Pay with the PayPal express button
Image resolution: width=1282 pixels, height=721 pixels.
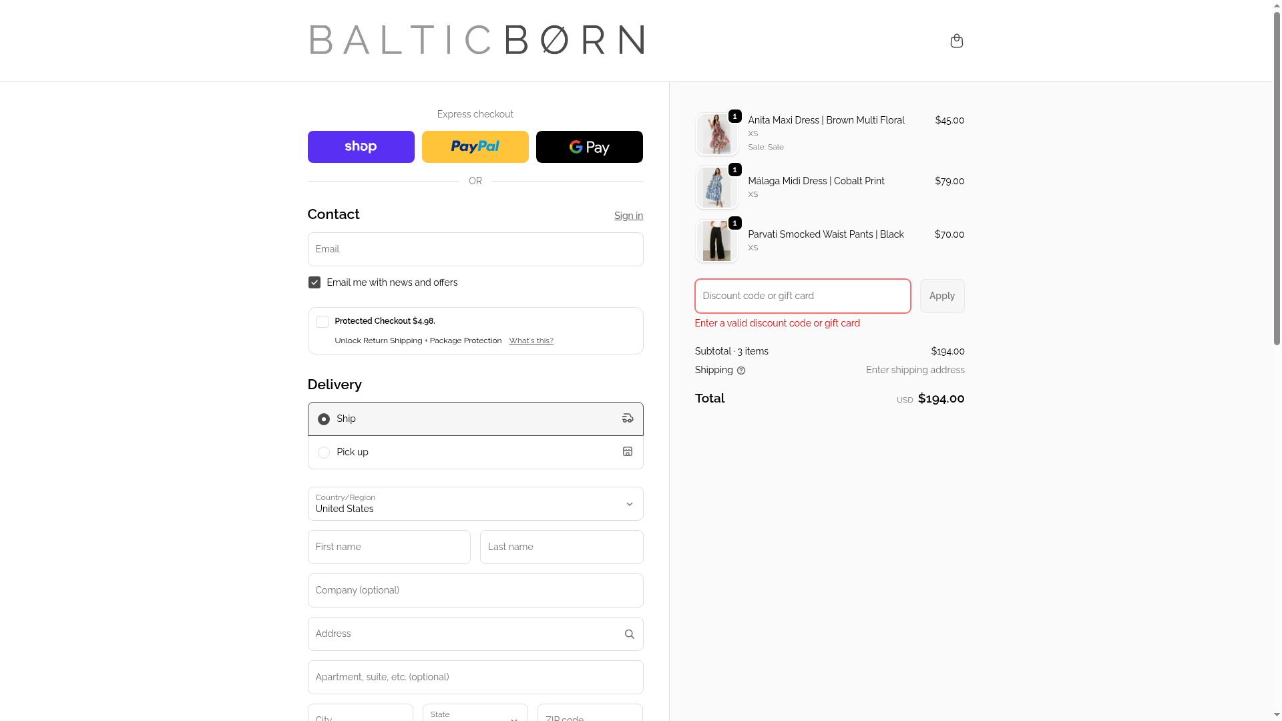475,147
